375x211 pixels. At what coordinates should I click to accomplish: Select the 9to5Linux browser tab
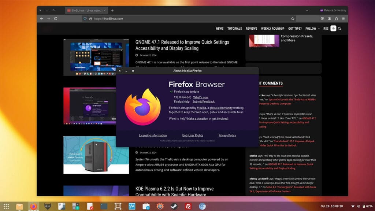(86, 10)
